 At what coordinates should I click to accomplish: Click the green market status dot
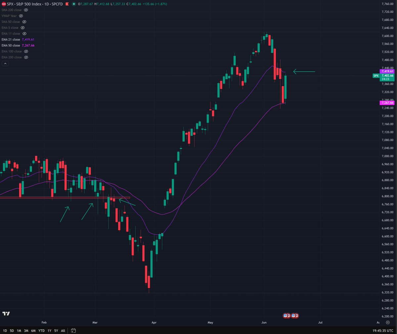pyautogui.click(x=73, y=4)
